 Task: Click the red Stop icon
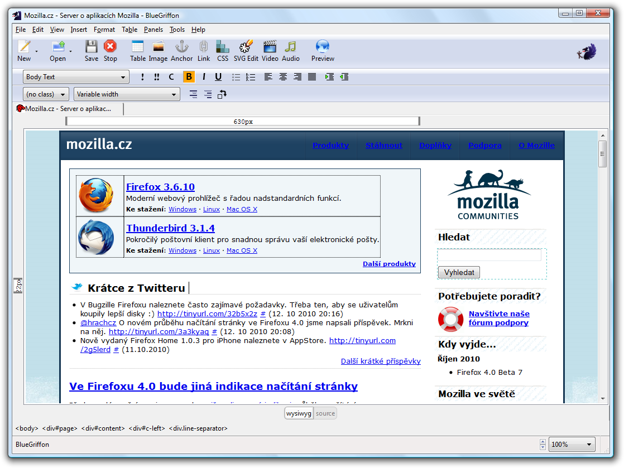point(111,46)
